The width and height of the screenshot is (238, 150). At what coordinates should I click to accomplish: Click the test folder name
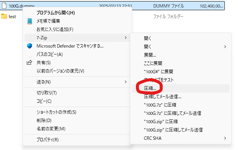click(12, 17)
